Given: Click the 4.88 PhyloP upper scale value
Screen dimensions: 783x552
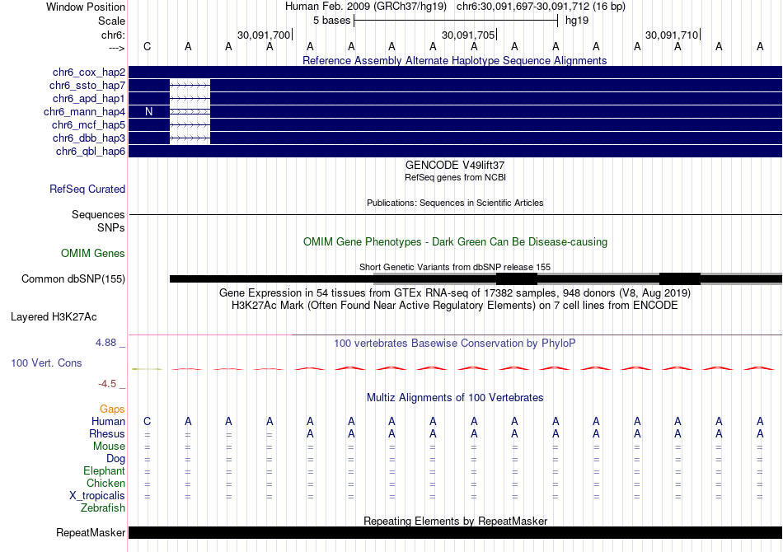Looking at the screenshot, I should [x=105, y=343].
